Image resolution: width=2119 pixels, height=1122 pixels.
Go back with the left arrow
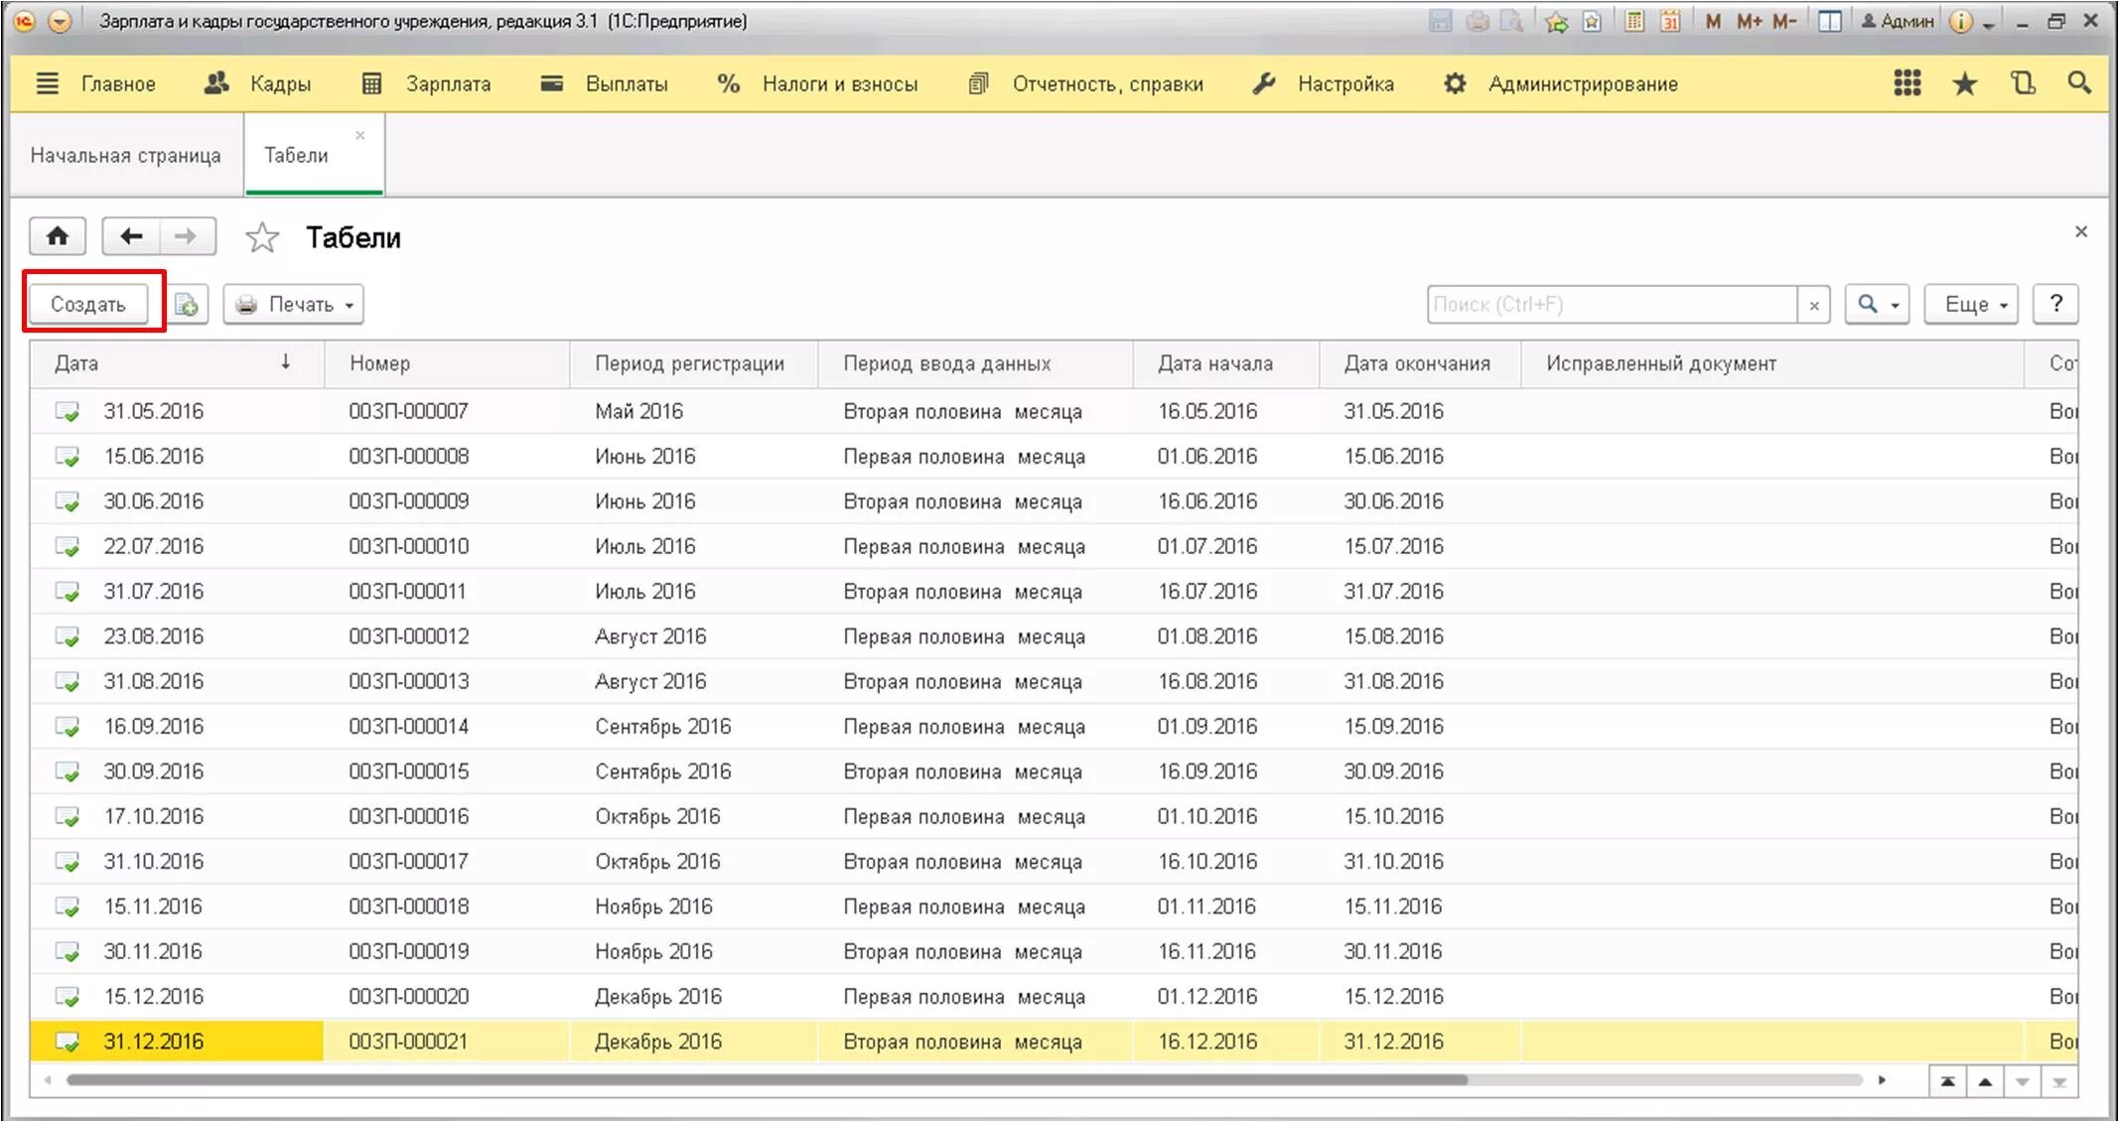coord(131,236)
